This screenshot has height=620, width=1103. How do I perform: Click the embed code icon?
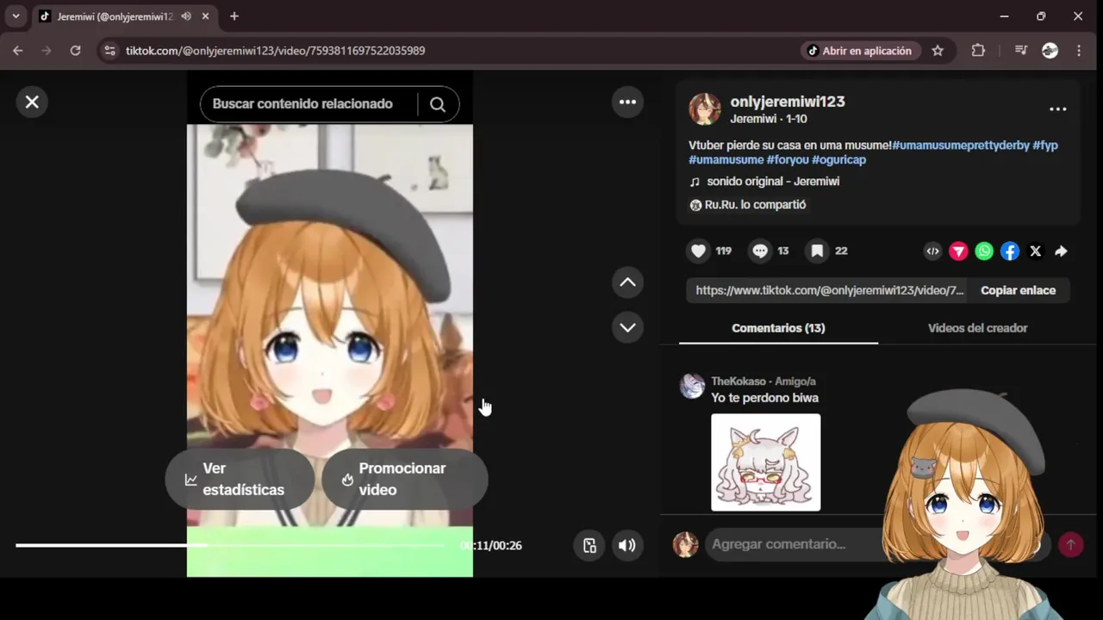tap(932, 251)
